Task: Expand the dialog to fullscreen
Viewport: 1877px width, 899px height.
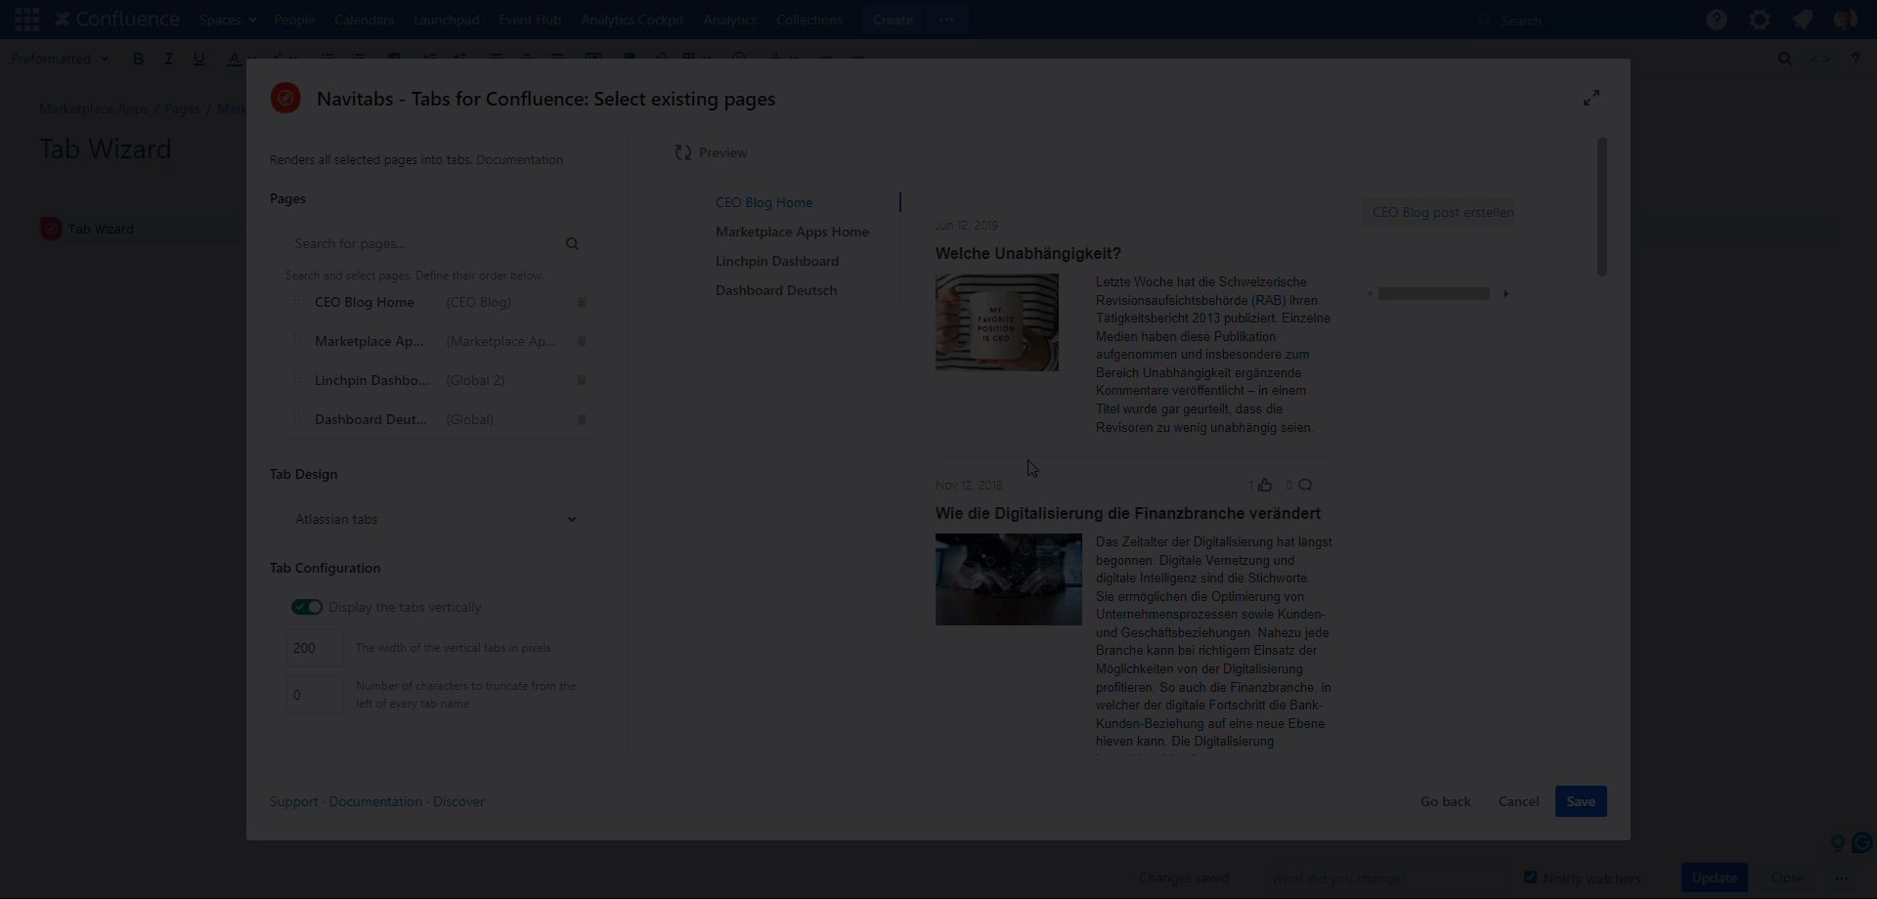Action: click(x=1592, y=98)
